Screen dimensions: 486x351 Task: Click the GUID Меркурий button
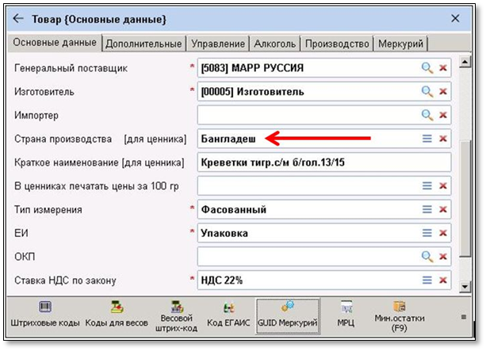tap(287, 315)
